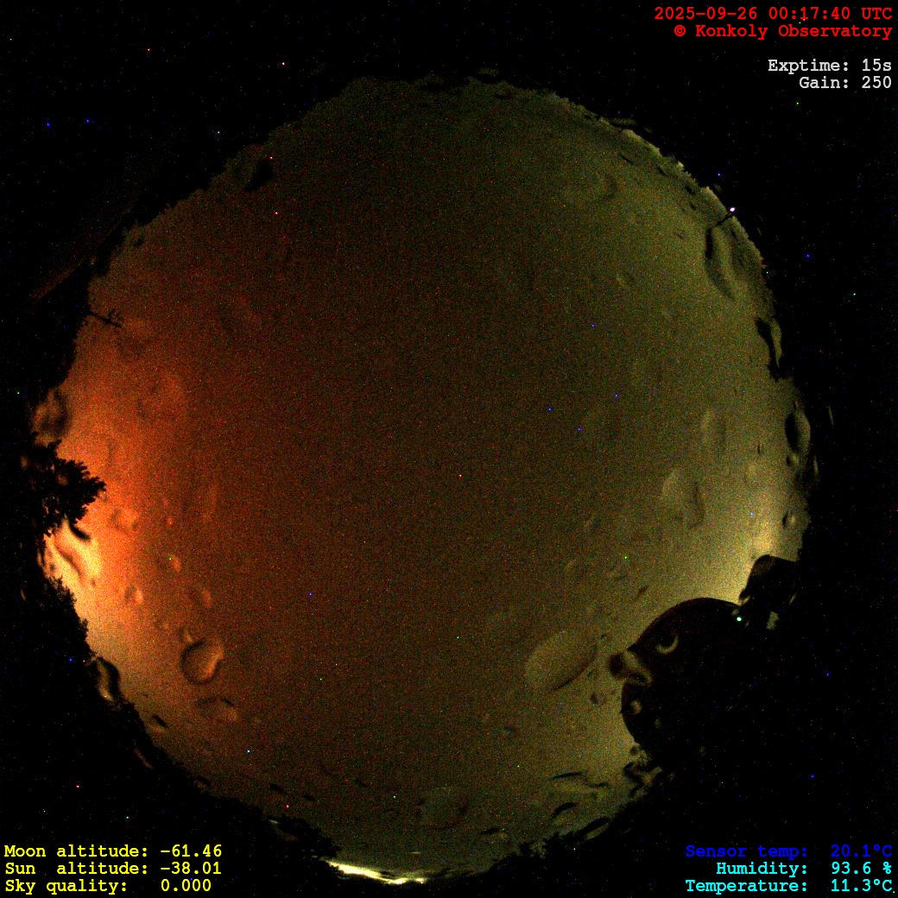This screenshot has height=898, width=898.
Task: Select the Moon altitude reading
Action: (x=112, y=851)
